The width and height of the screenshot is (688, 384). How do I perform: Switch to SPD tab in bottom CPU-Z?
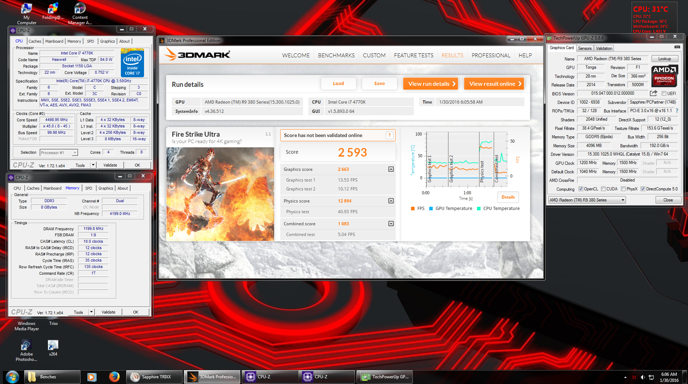pyautogui.click(x=89, y=188)
